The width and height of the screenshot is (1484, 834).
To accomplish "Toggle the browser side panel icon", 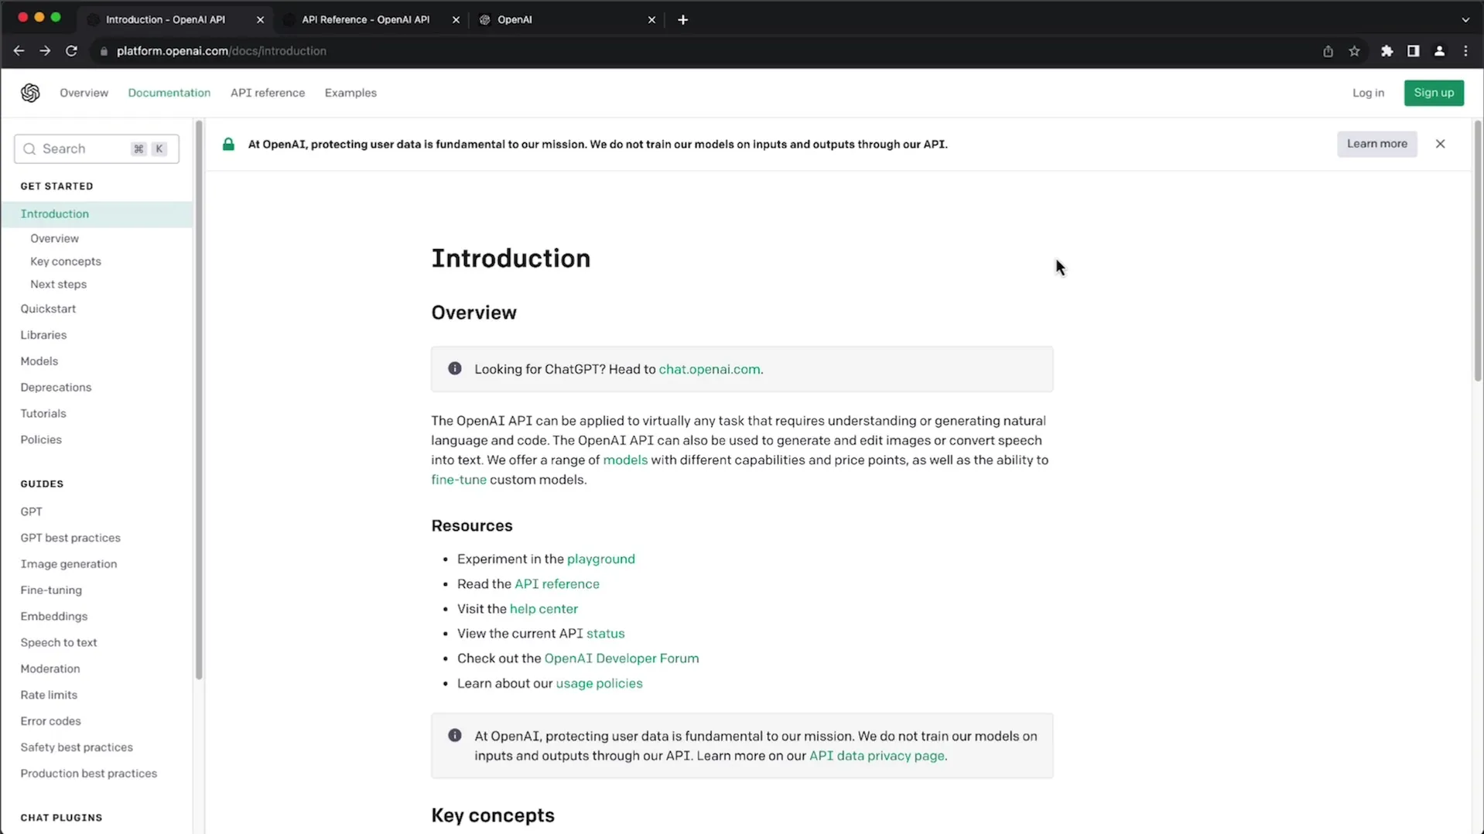I will 1413,51.
